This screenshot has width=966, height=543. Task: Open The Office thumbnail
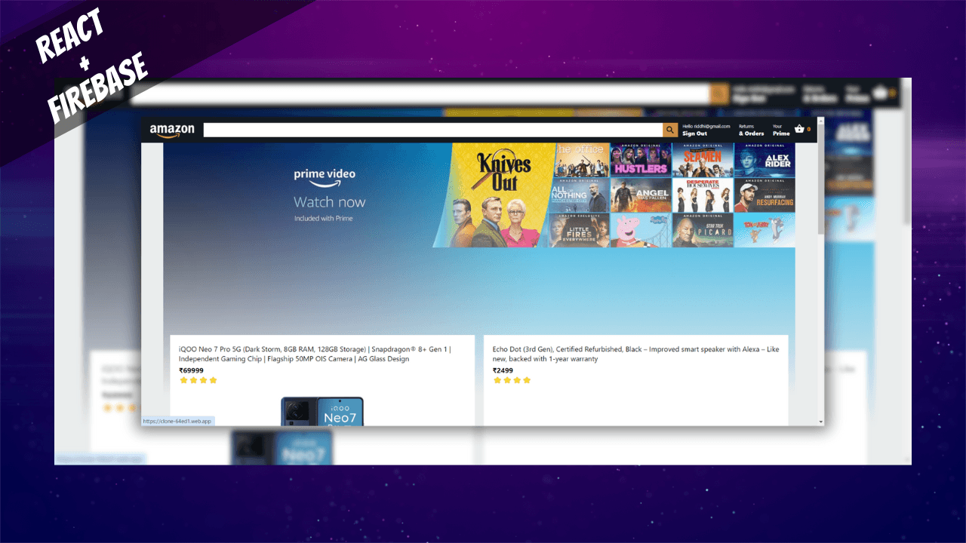pyautogui.click(x=580, y=160)
